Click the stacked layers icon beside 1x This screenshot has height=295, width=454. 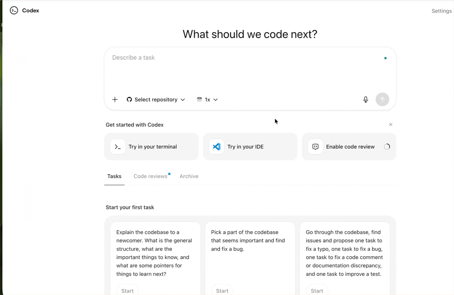(x=199, y=99)
